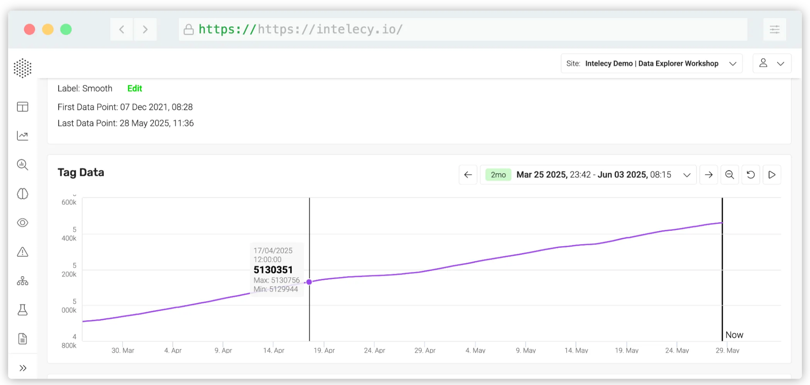
Task: Open the trend chart icon in sidebar
Action: coord(23,136)
